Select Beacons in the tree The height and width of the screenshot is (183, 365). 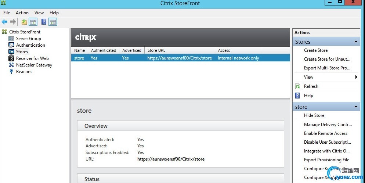(24, 72)
